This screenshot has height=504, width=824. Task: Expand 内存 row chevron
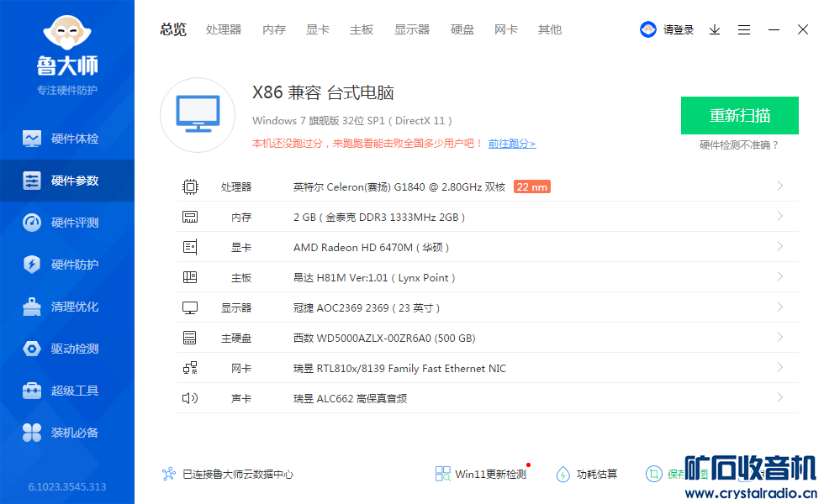[x=780, y=217]
